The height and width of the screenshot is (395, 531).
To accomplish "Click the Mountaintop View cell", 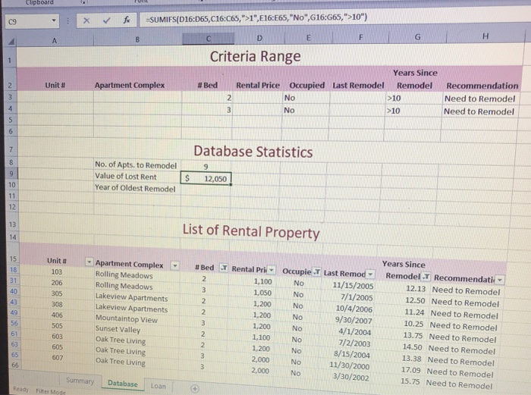I will tap(127, 319).
